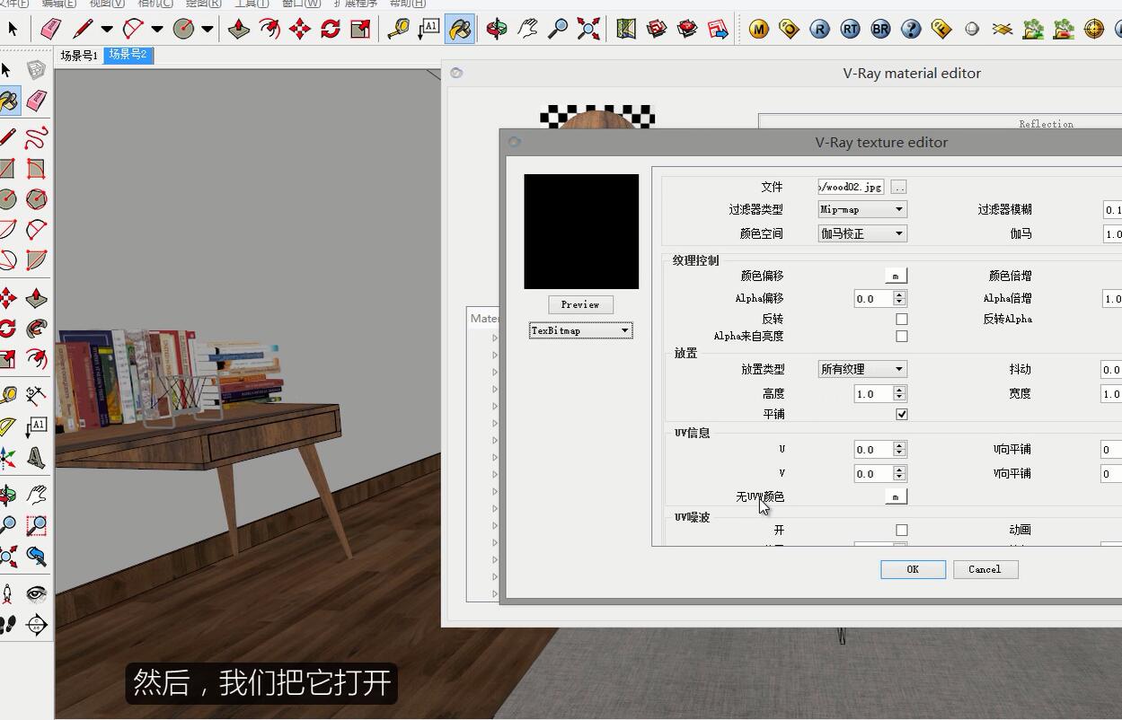This screenshot has width=1122, height=720.
Task: Open V-Ray help question mark icon
Action: [x=911, y=30]
